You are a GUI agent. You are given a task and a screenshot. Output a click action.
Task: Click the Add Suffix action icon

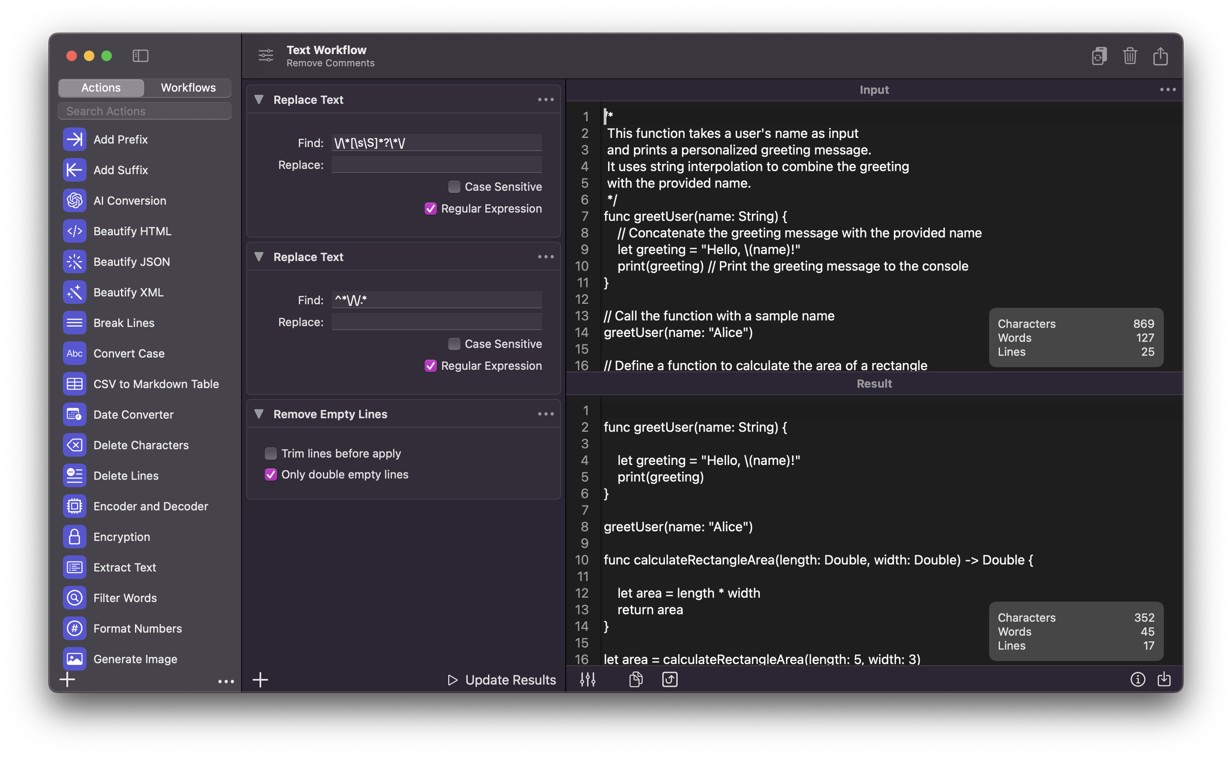coord(74,170)
